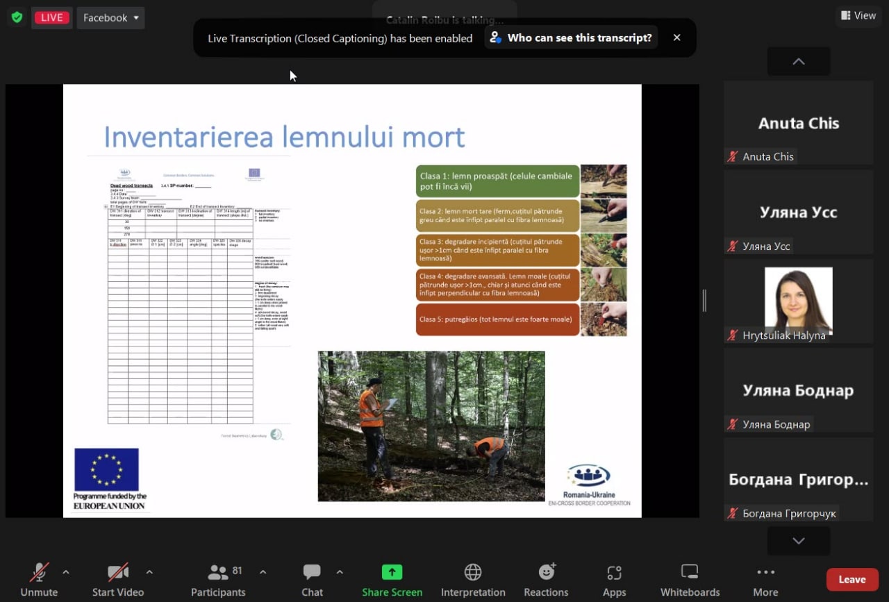Toggle the Unmute microphone button
Screen dimensions: 889x602
[x=39, y=580]
